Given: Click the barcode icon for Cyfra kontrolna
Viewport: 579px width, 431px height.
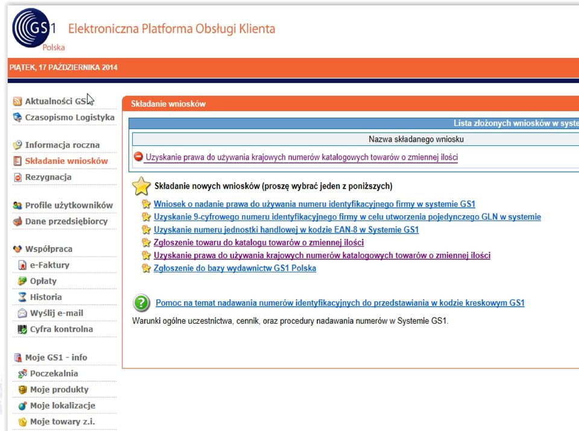Looking at the screenshot, I should 22,329.
